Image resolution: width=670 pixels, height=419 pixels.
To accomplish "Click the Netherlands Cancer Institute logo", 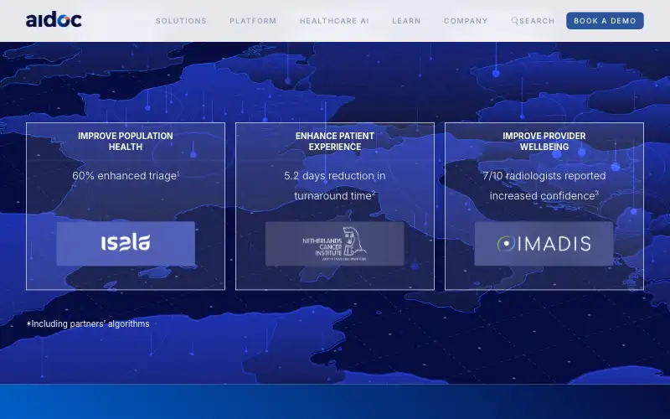I will click(334, 243).
